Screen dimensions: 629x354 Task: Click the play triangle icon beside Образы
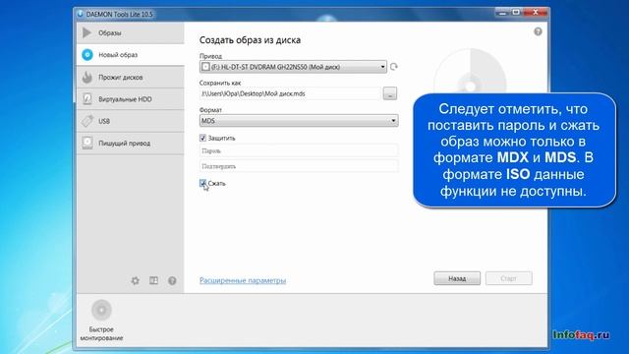click(x=87, y=32)
